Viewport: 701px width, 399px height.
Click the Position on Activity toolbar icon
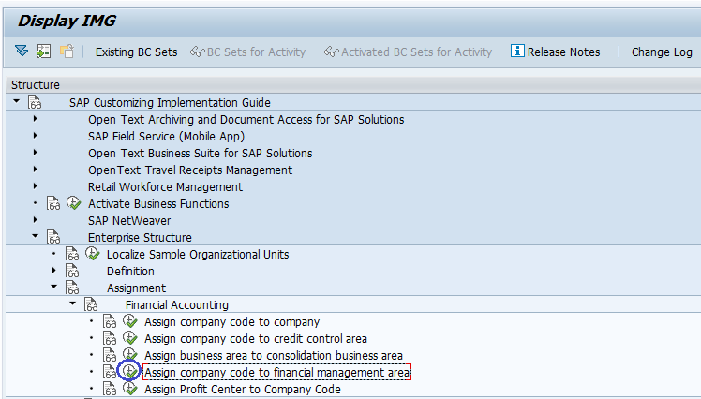(x=43, y=52)
